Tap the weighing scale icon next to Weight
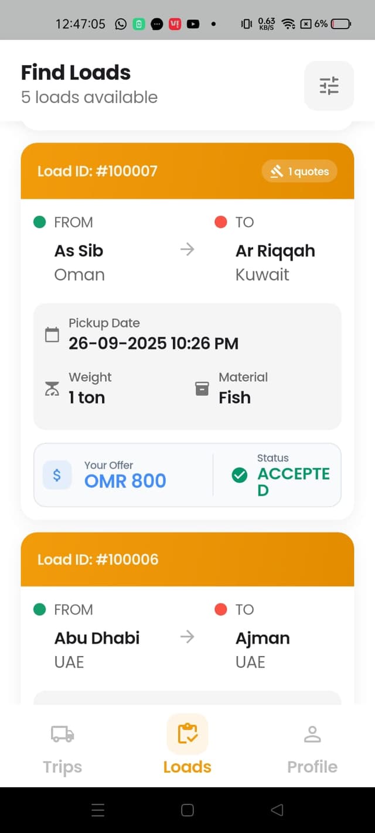This screenshot has height=833, width=375. 53,388
